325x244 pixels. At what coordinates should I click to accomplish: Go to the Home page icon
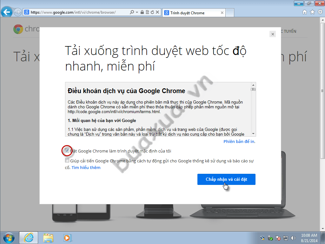pyautogui.click(x=304, y=12)
